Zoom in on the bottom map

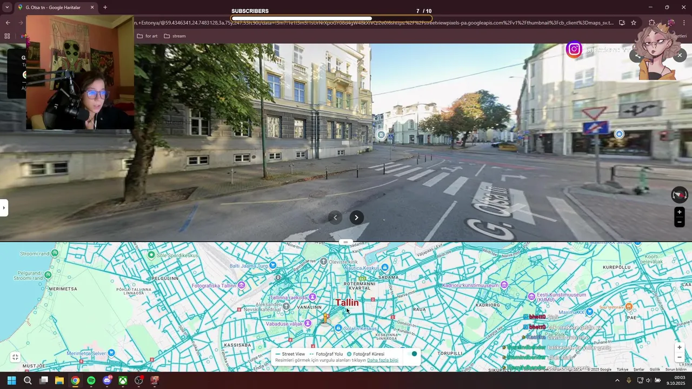[680, 347]
